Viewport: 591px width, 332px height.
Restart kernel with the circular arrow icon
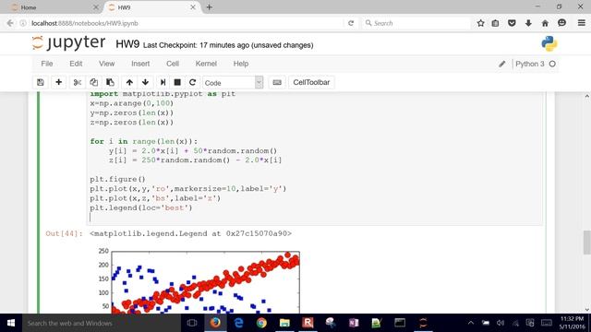[x=192, y=82]
